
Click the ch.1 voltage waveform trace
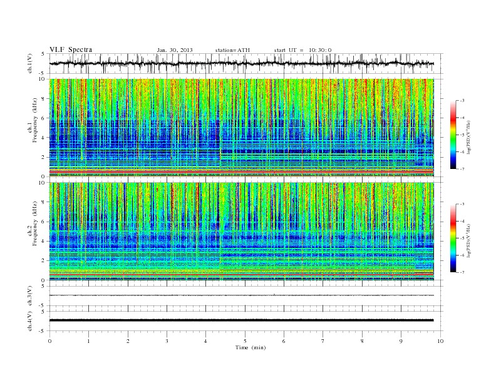pyautogui.click(x=242, y=63)
